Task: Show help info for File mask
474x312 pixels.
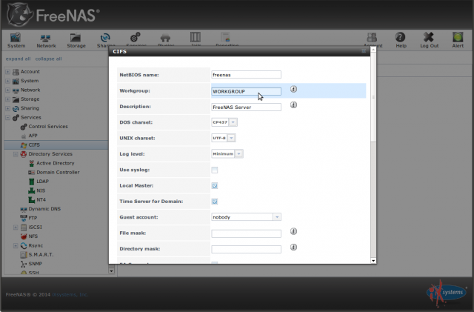Action: [293, 231]
